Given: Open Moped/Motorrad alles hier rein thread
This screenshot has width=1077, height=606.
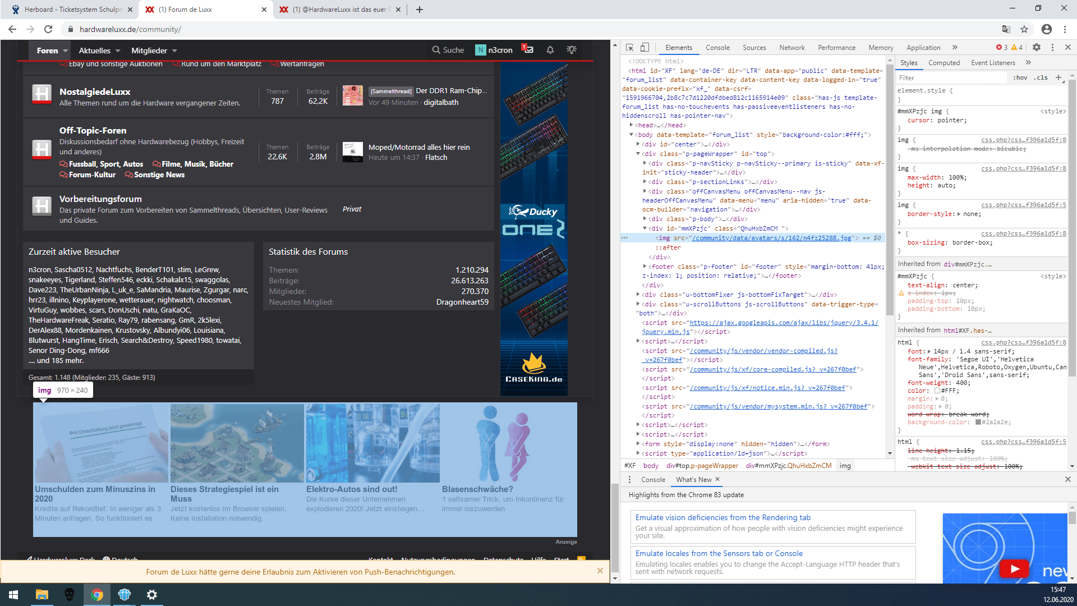Looking at the screenshot, I should [x=419, y=147].
